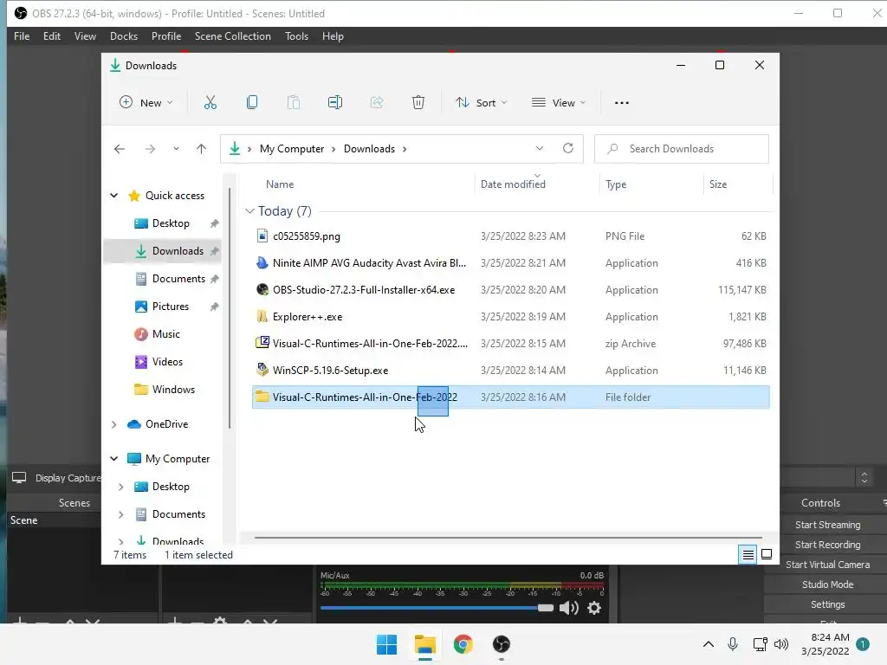This screenshot has width=887, height=665.
Task: Click the clock showing 8:24 AM
Action: coord(830,637)
